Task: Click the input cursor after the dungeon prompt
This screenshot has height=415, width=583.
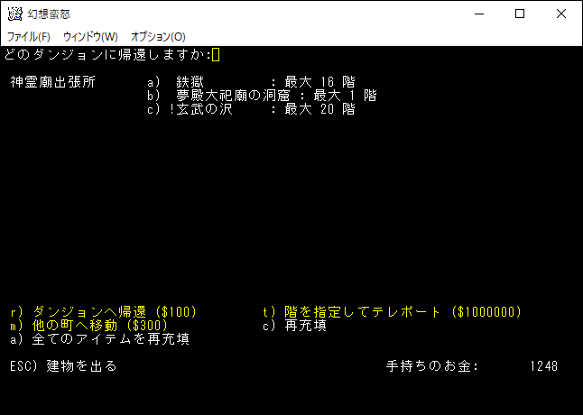Action: point(216,55)
